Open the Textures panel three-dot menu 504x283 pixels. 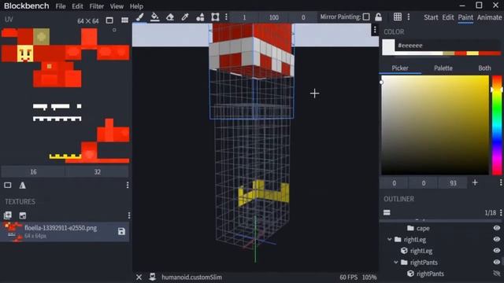point(129,215)
